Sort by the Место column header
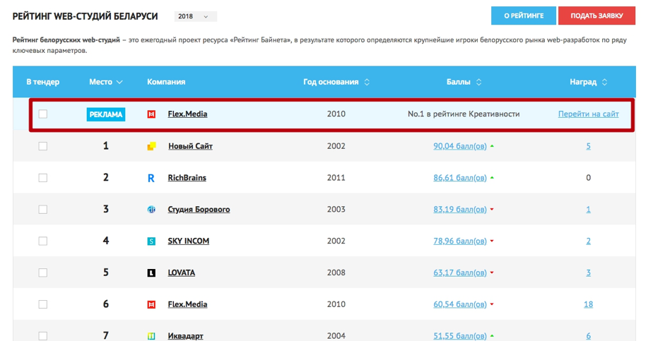The height and width of the screenshot is (341, 653). coord(106,82)
